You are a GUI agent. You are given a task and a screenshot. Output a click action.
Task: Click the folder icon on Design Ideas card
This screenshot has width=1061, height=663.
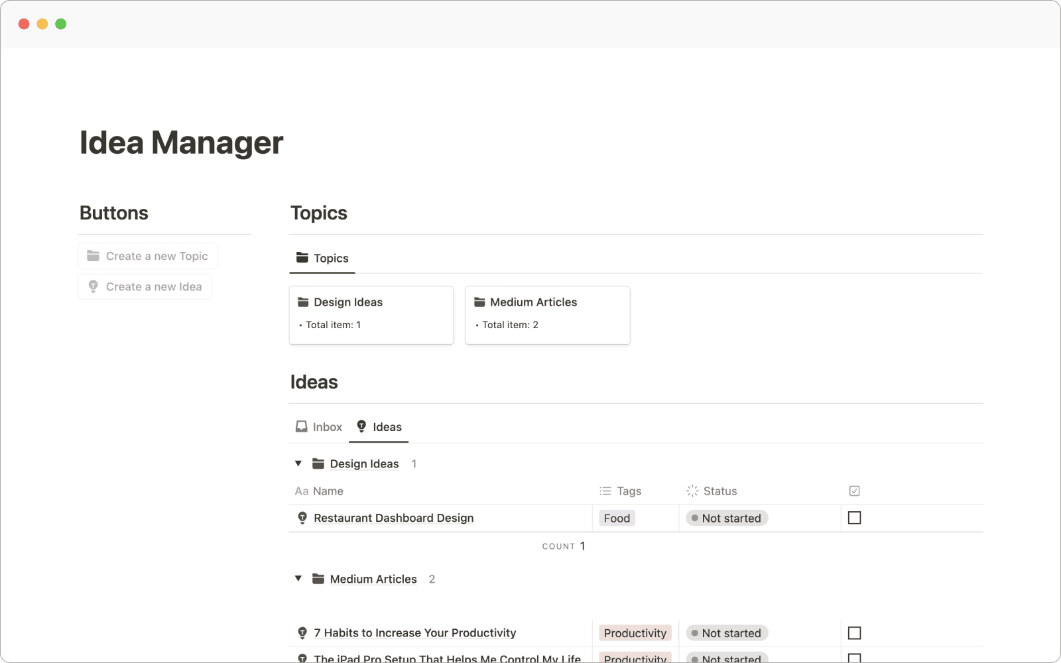pos(304,302)
